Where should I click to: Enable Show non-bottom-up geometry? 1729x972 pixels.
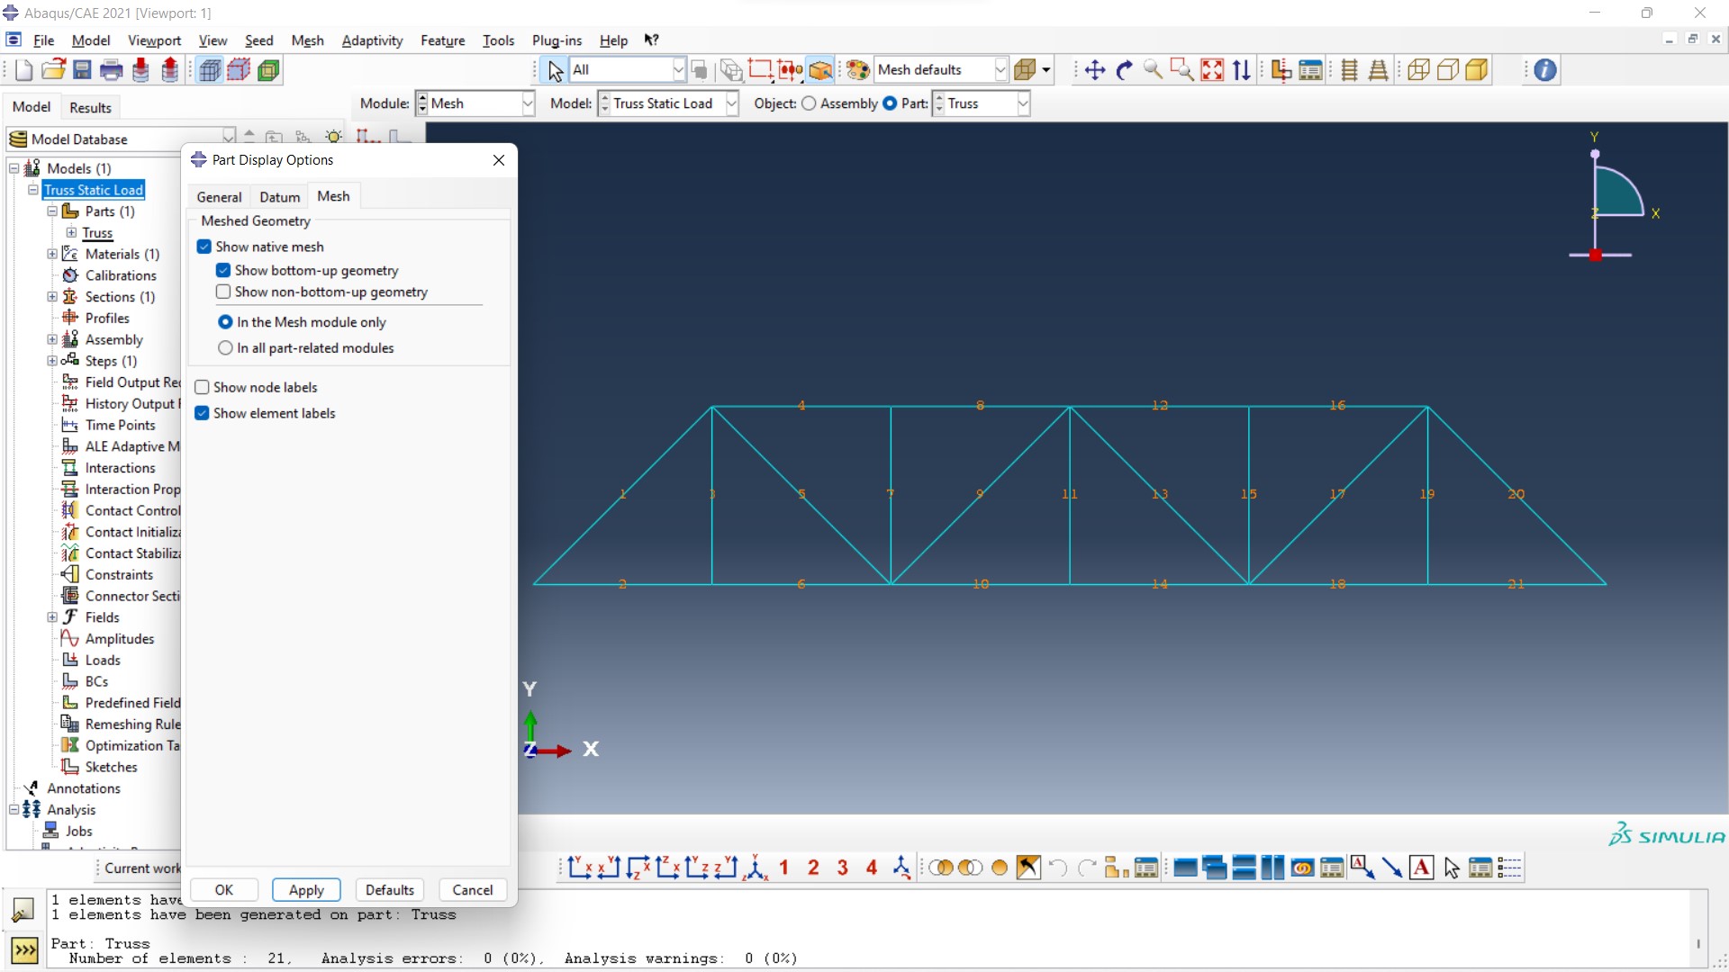[x=223, y=292]
